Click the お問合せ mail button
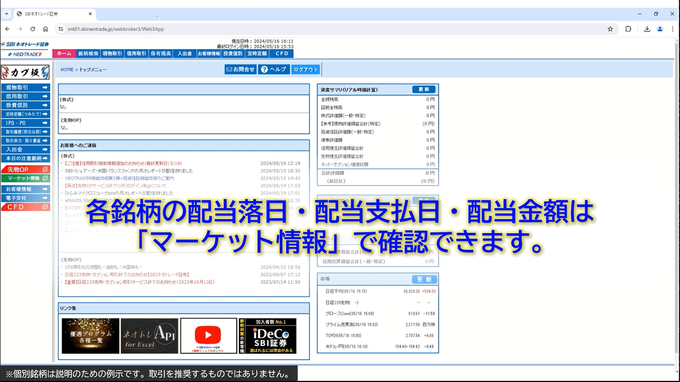The width and height of the screenshot is (680, 382). [x=240, y=69]
